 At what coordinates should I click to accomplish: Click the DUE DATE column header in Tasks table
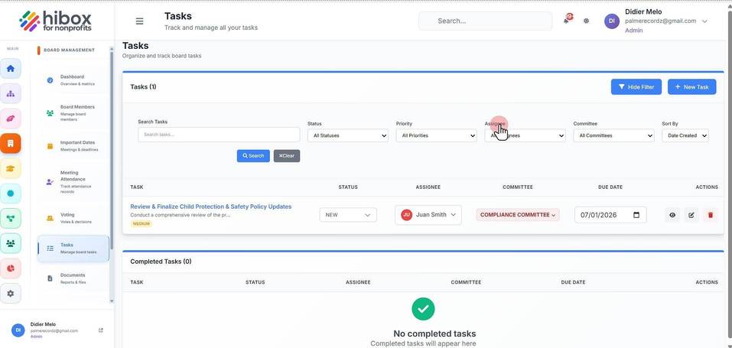pos(610,187)
